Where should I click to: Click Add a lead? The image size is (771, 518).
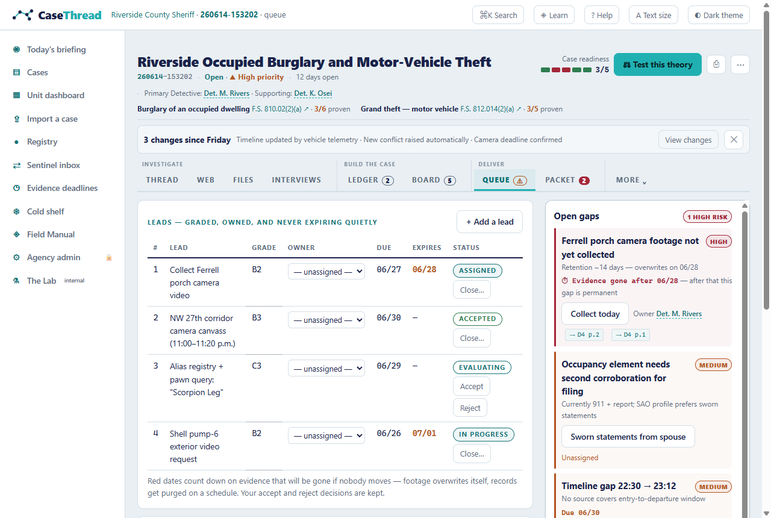coord(490,222)
